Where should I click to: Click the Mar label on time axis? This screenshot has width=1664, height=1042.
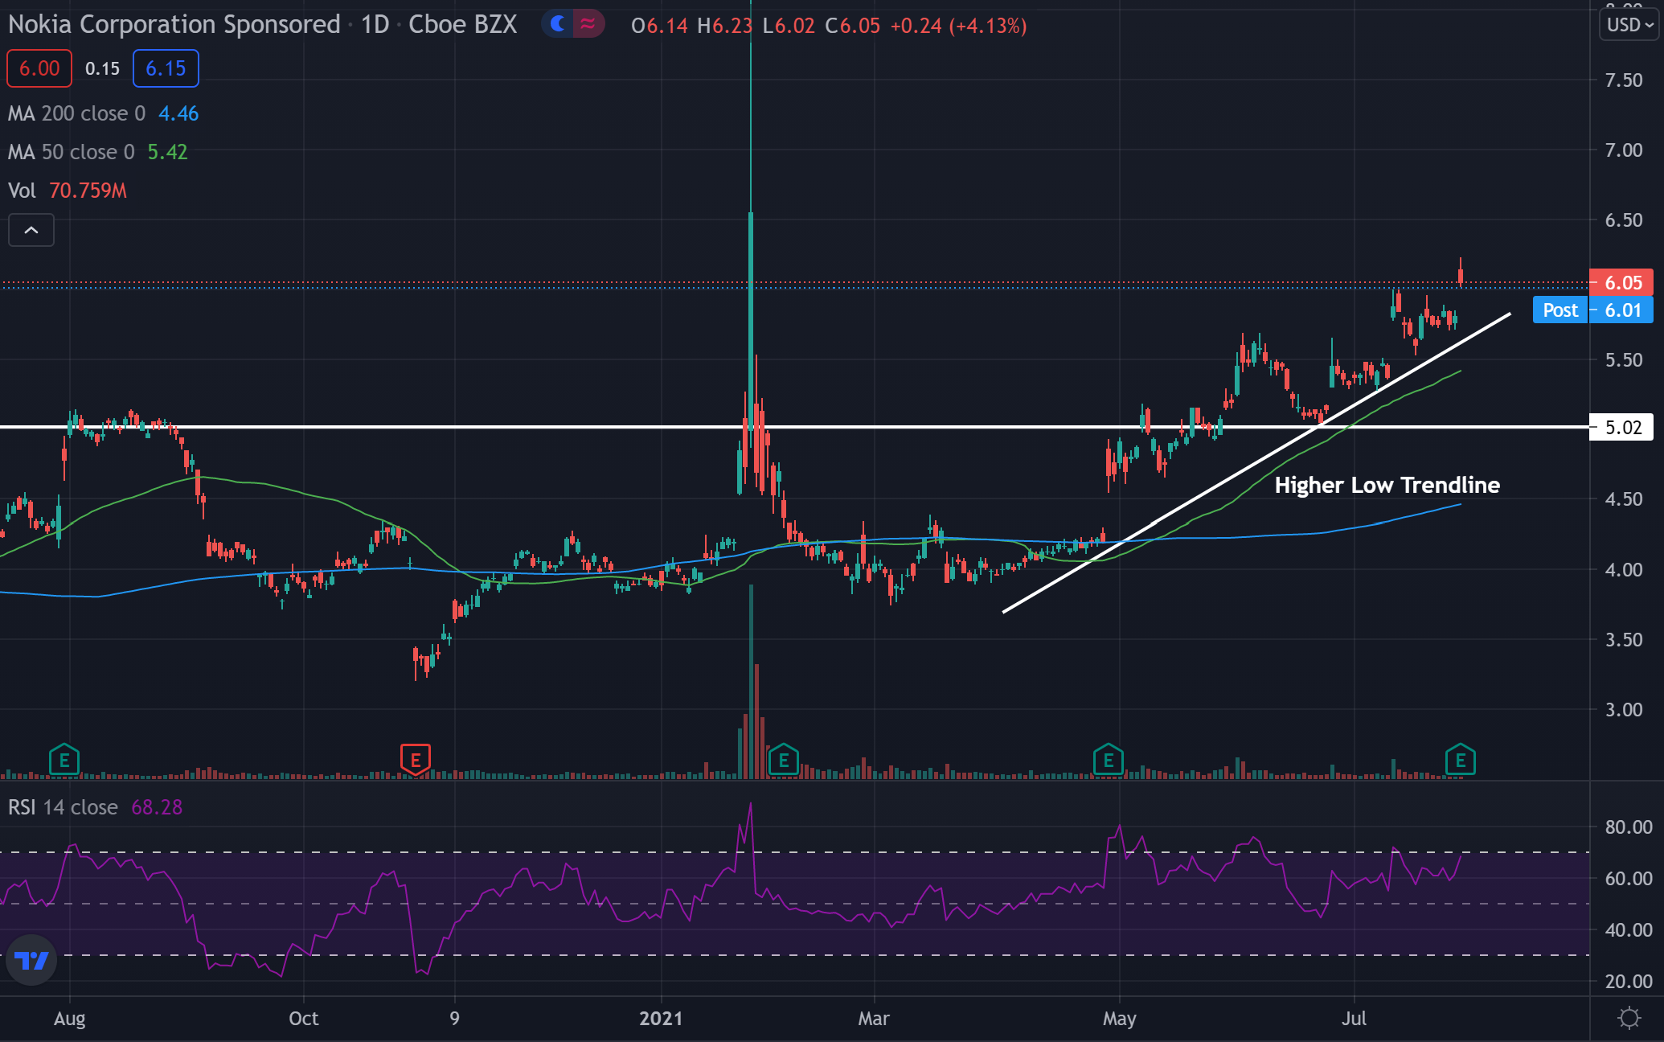(874, 1019)
